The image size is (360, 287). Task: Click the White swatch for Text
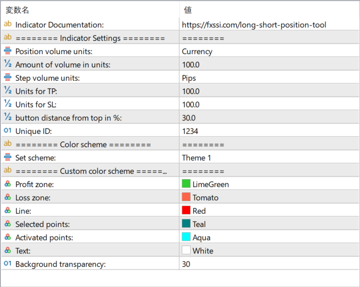pos(186,250)
